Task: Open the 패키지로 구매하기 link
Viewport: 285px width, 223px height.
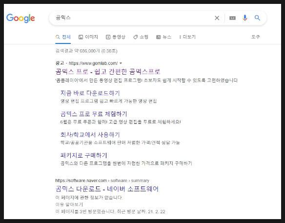Action: [84, 155]
